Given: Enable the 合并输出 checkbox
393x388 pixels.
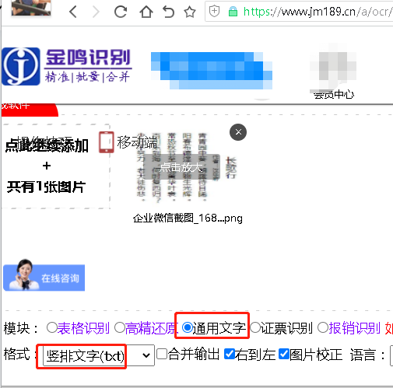Looking at the screenshot, I should [162, 354].
